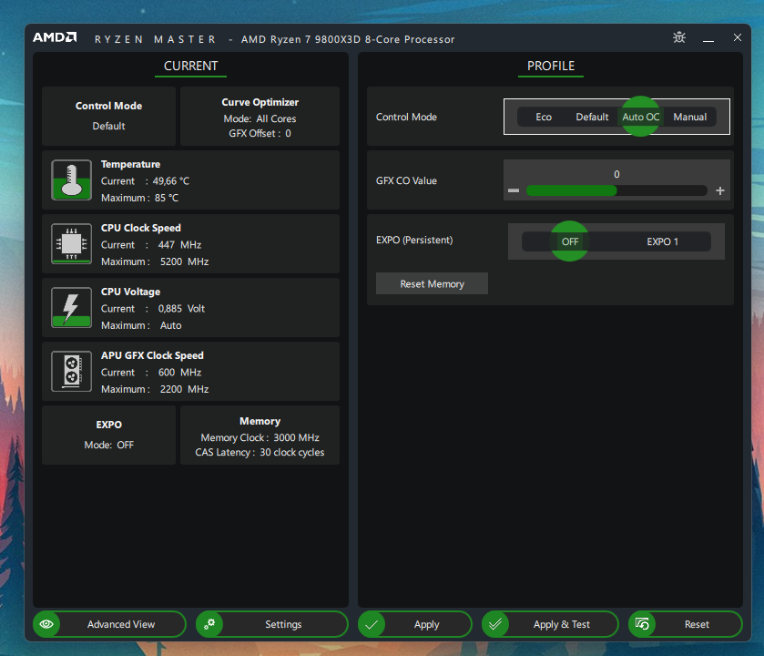Click the bug report icon in title bar
764x656 pixels.
tap(679, 38)
